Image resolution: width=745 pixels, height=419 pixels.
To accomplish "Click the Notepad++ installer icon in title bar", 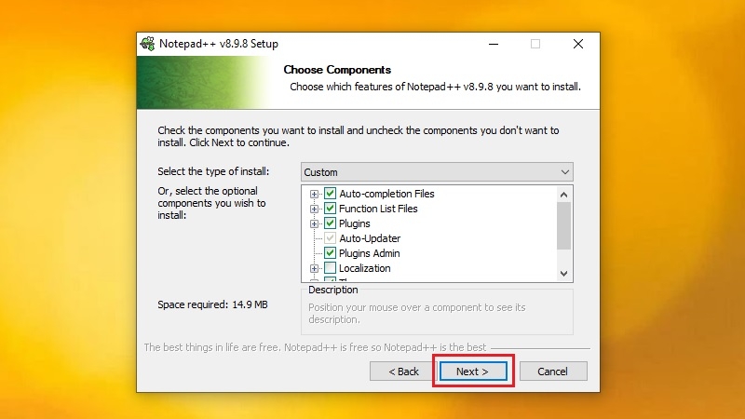I will tap(147, 44).
